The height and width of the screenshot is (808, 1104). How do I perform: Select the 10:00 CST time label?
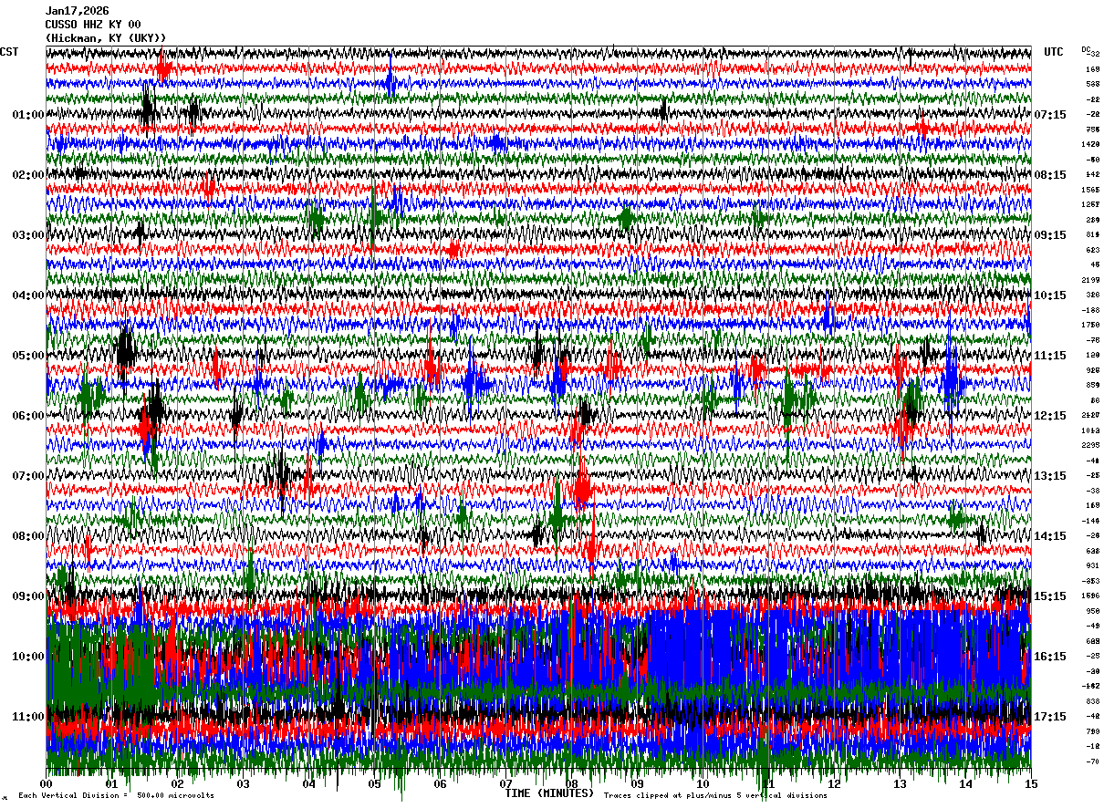(28, 657)
